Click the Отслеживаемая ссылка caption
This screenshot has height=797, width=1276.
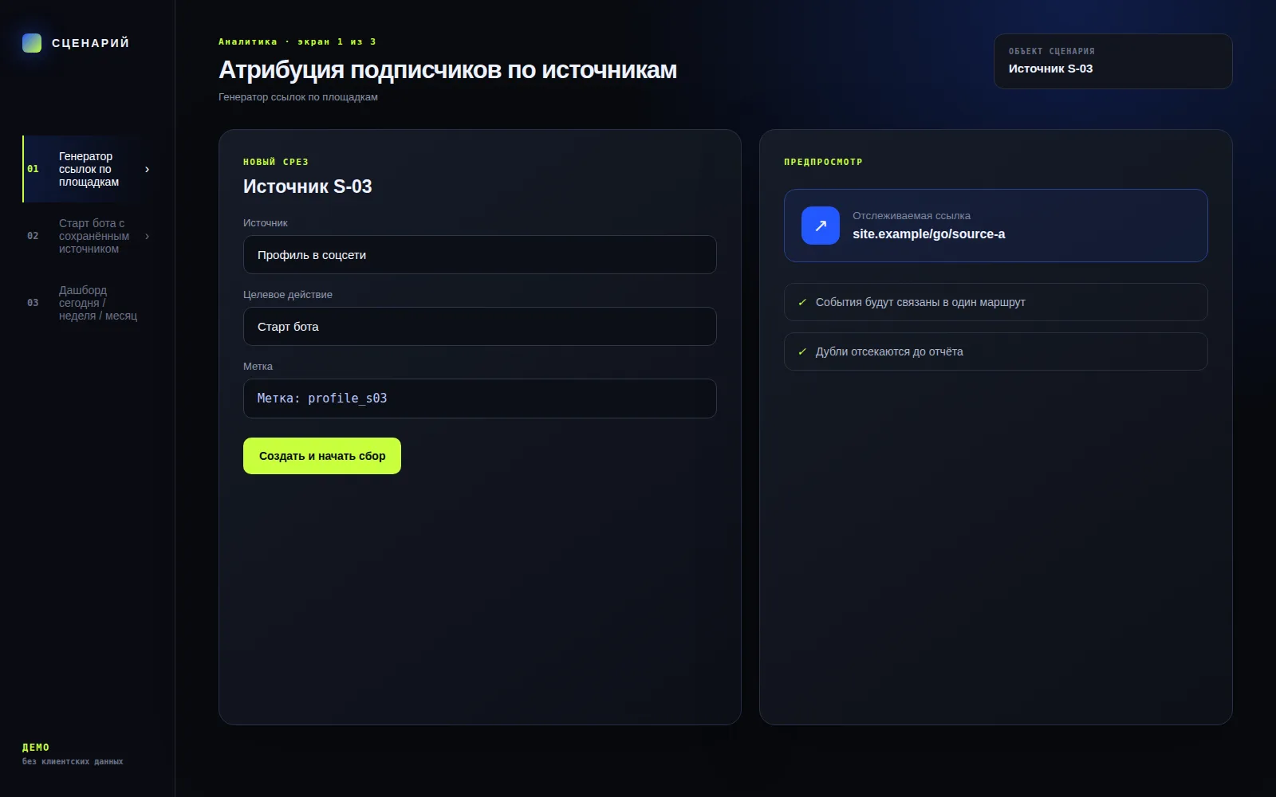(912, 216)
